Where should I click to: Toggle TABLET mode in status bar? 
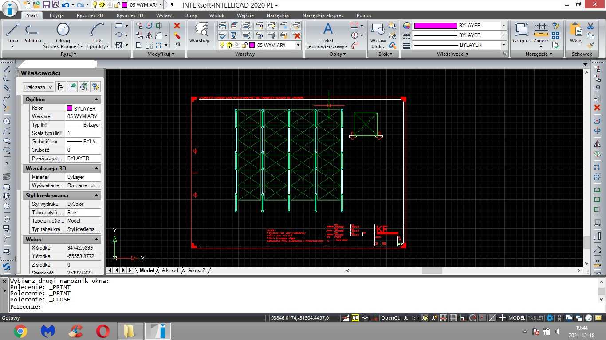tap(535, 318)
